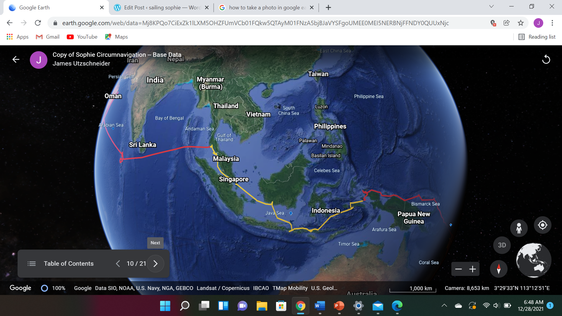Screen dimensions: 562x316
Task: Open tab search dropdown arrow
Action: pyautogui.click(x=491, y=6)
